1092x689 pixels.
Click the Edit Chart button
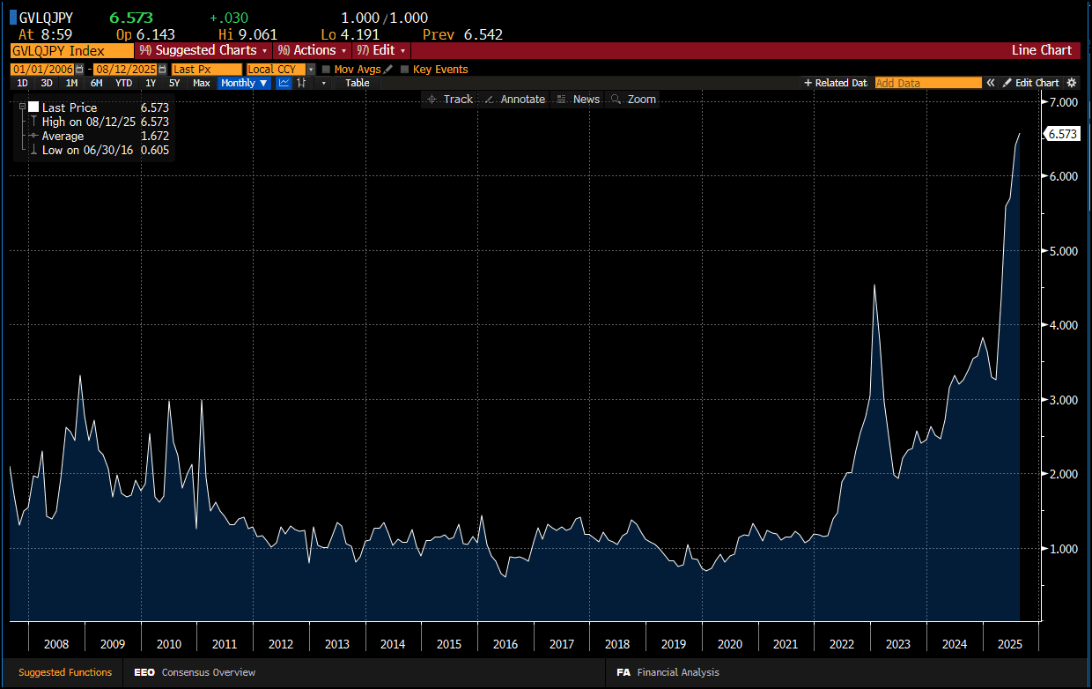click(1030, 83)
